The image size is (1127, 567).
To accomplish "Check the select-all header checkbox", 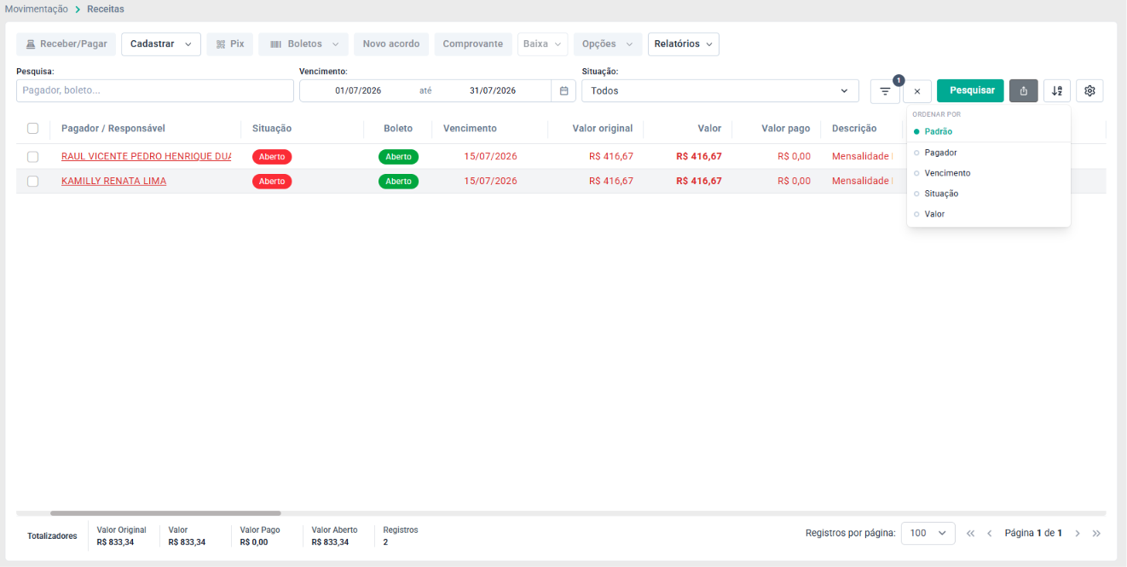I will 33,129.
